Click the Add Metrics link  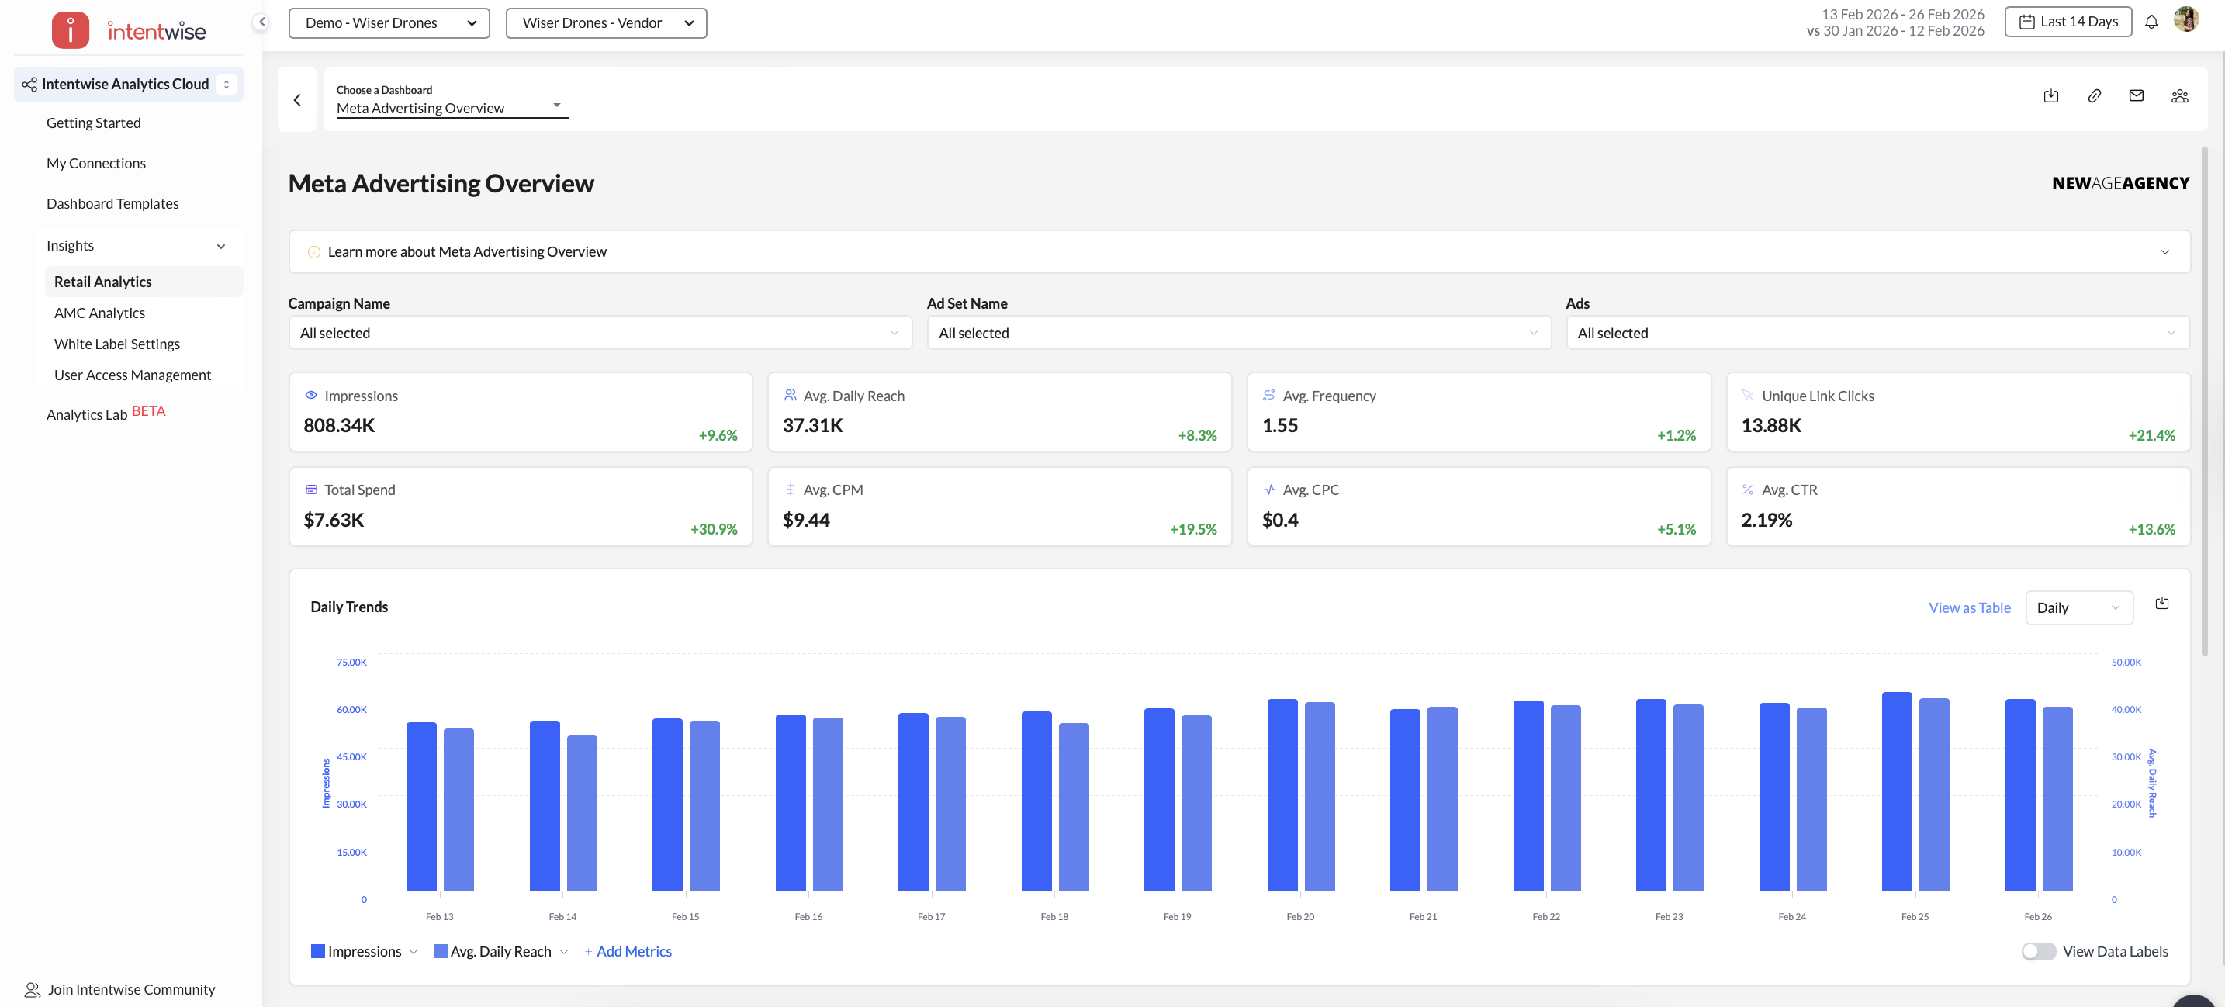point(633,951)
